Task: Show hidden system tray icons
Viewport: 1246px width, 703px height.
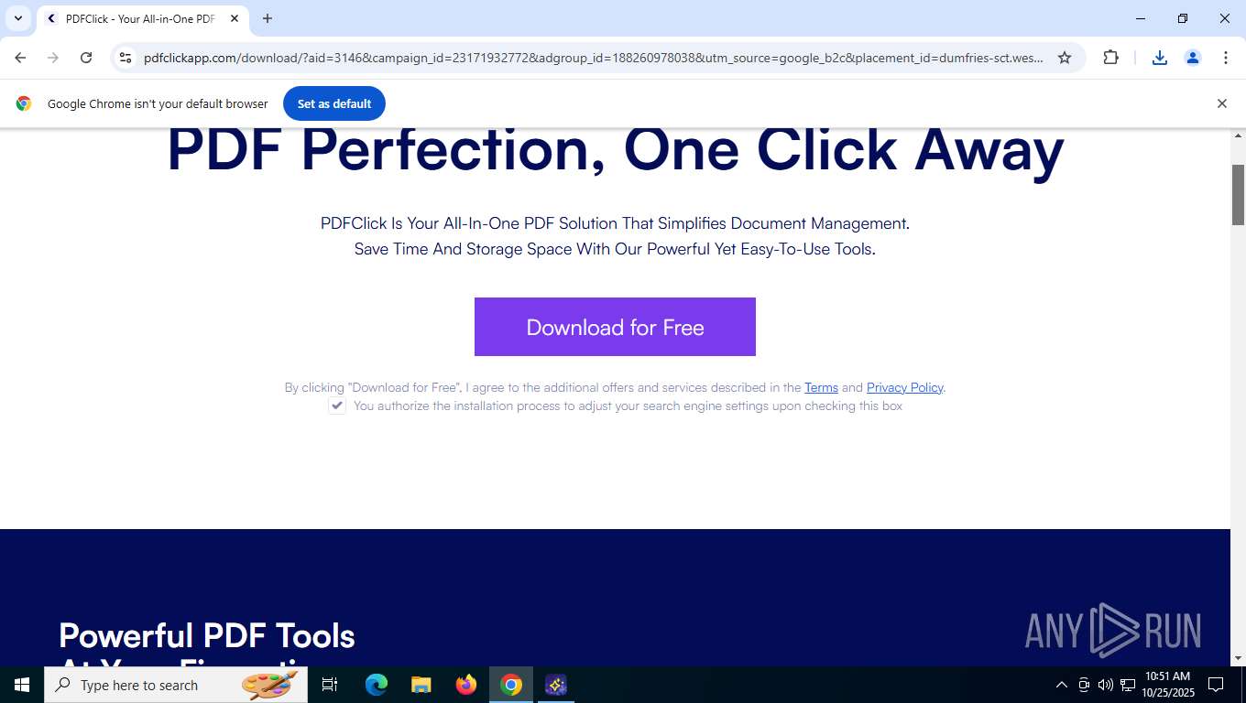Action: click(x=1062, y=685)
